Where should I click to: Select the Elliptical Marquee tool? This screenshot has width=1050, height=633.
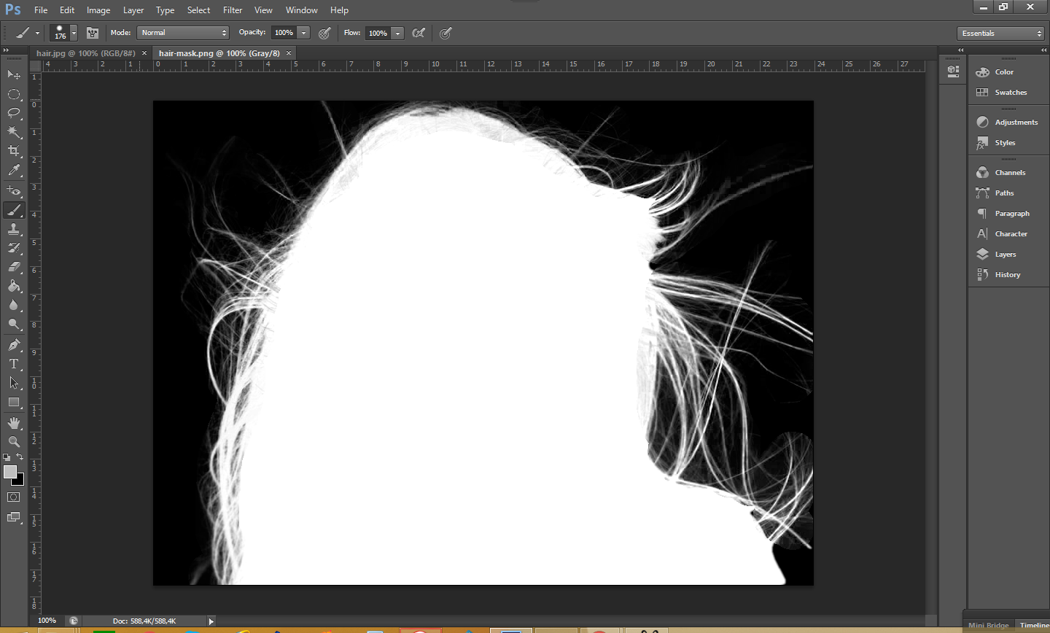tap(14, 94)
